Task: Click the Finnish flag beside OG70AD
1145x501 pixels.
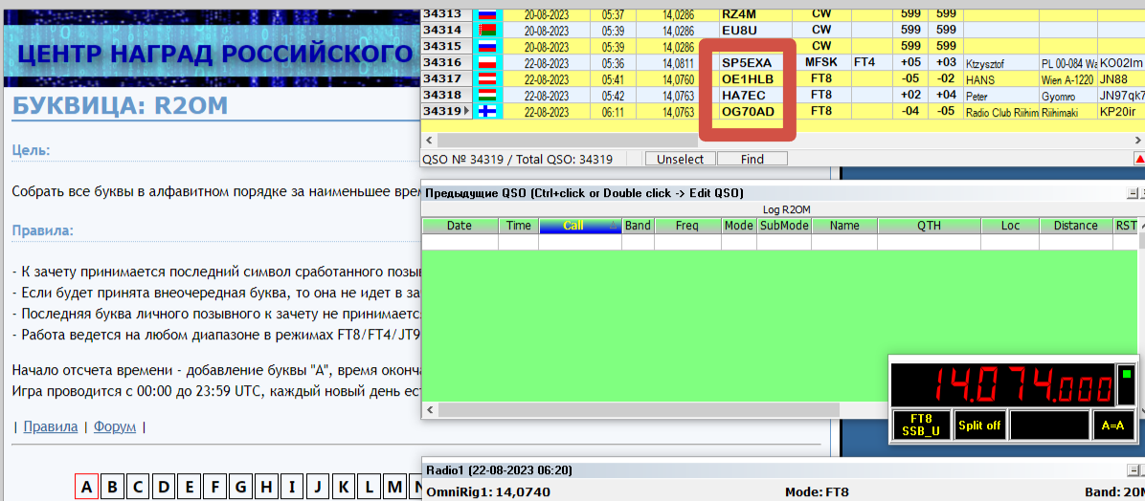Action: click(x=488, y=112)
